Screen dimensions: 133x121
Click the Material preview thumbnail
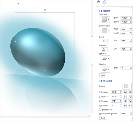pos(105,59)
